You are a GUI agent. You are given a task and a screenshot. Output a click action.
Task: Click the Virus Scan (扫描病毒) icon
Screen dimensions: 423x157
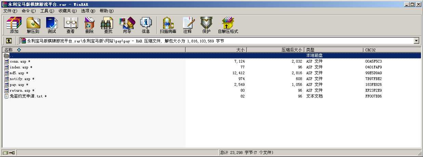(168, 25)
